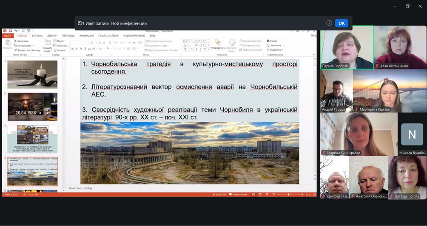Switch to the АНИМАЦИЯ ribbon tab

coord(86,36)
